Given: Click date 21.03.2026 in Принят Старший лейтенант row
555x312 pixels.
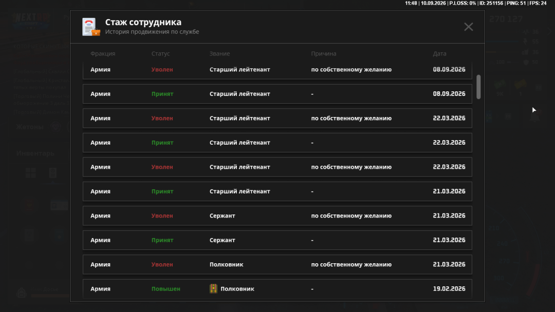Looking at the screenshot, I should (x=449, y=191).
